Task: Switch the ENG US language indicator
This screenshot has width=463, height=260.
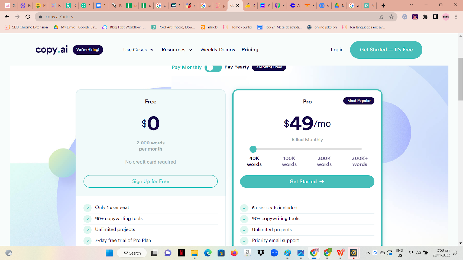Action: (x=400, y=253)
